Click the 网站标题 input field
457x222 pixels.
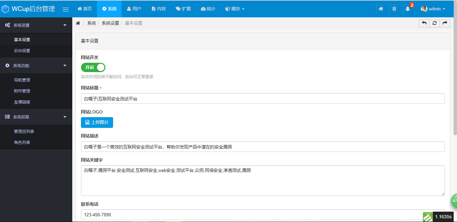click(x=263, y=98)
